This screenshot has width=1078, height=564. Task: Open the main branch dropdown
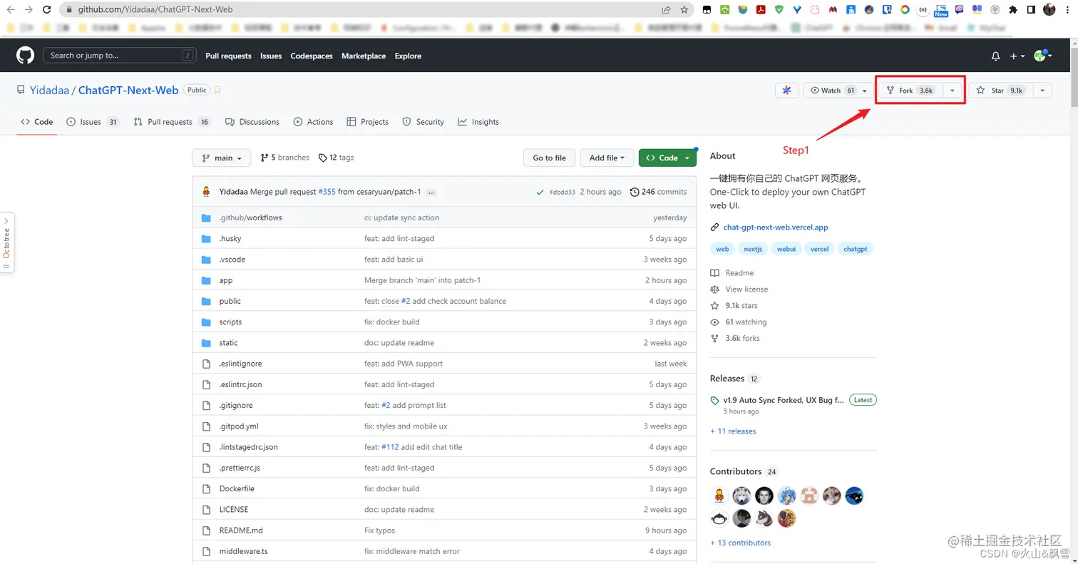pos(222,158)
